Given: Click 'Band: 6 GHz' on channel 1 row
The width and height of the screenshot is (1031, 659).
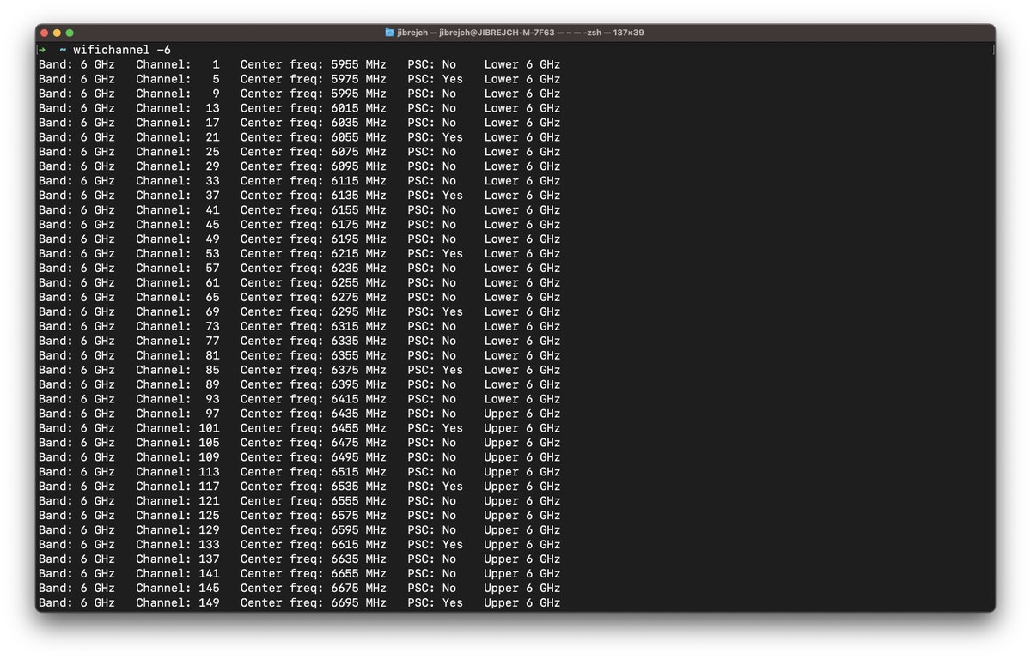Looking at the screenshot, I should pyautogui.click(x=76, y=64).
